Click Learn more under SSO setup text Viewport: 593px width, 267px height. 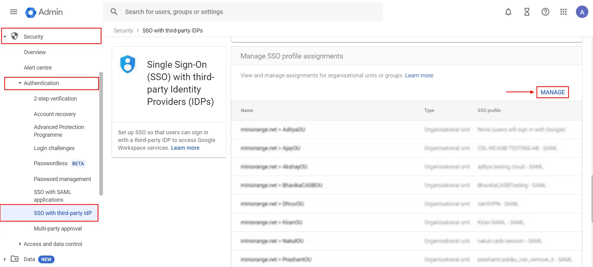tap(185, 148)
